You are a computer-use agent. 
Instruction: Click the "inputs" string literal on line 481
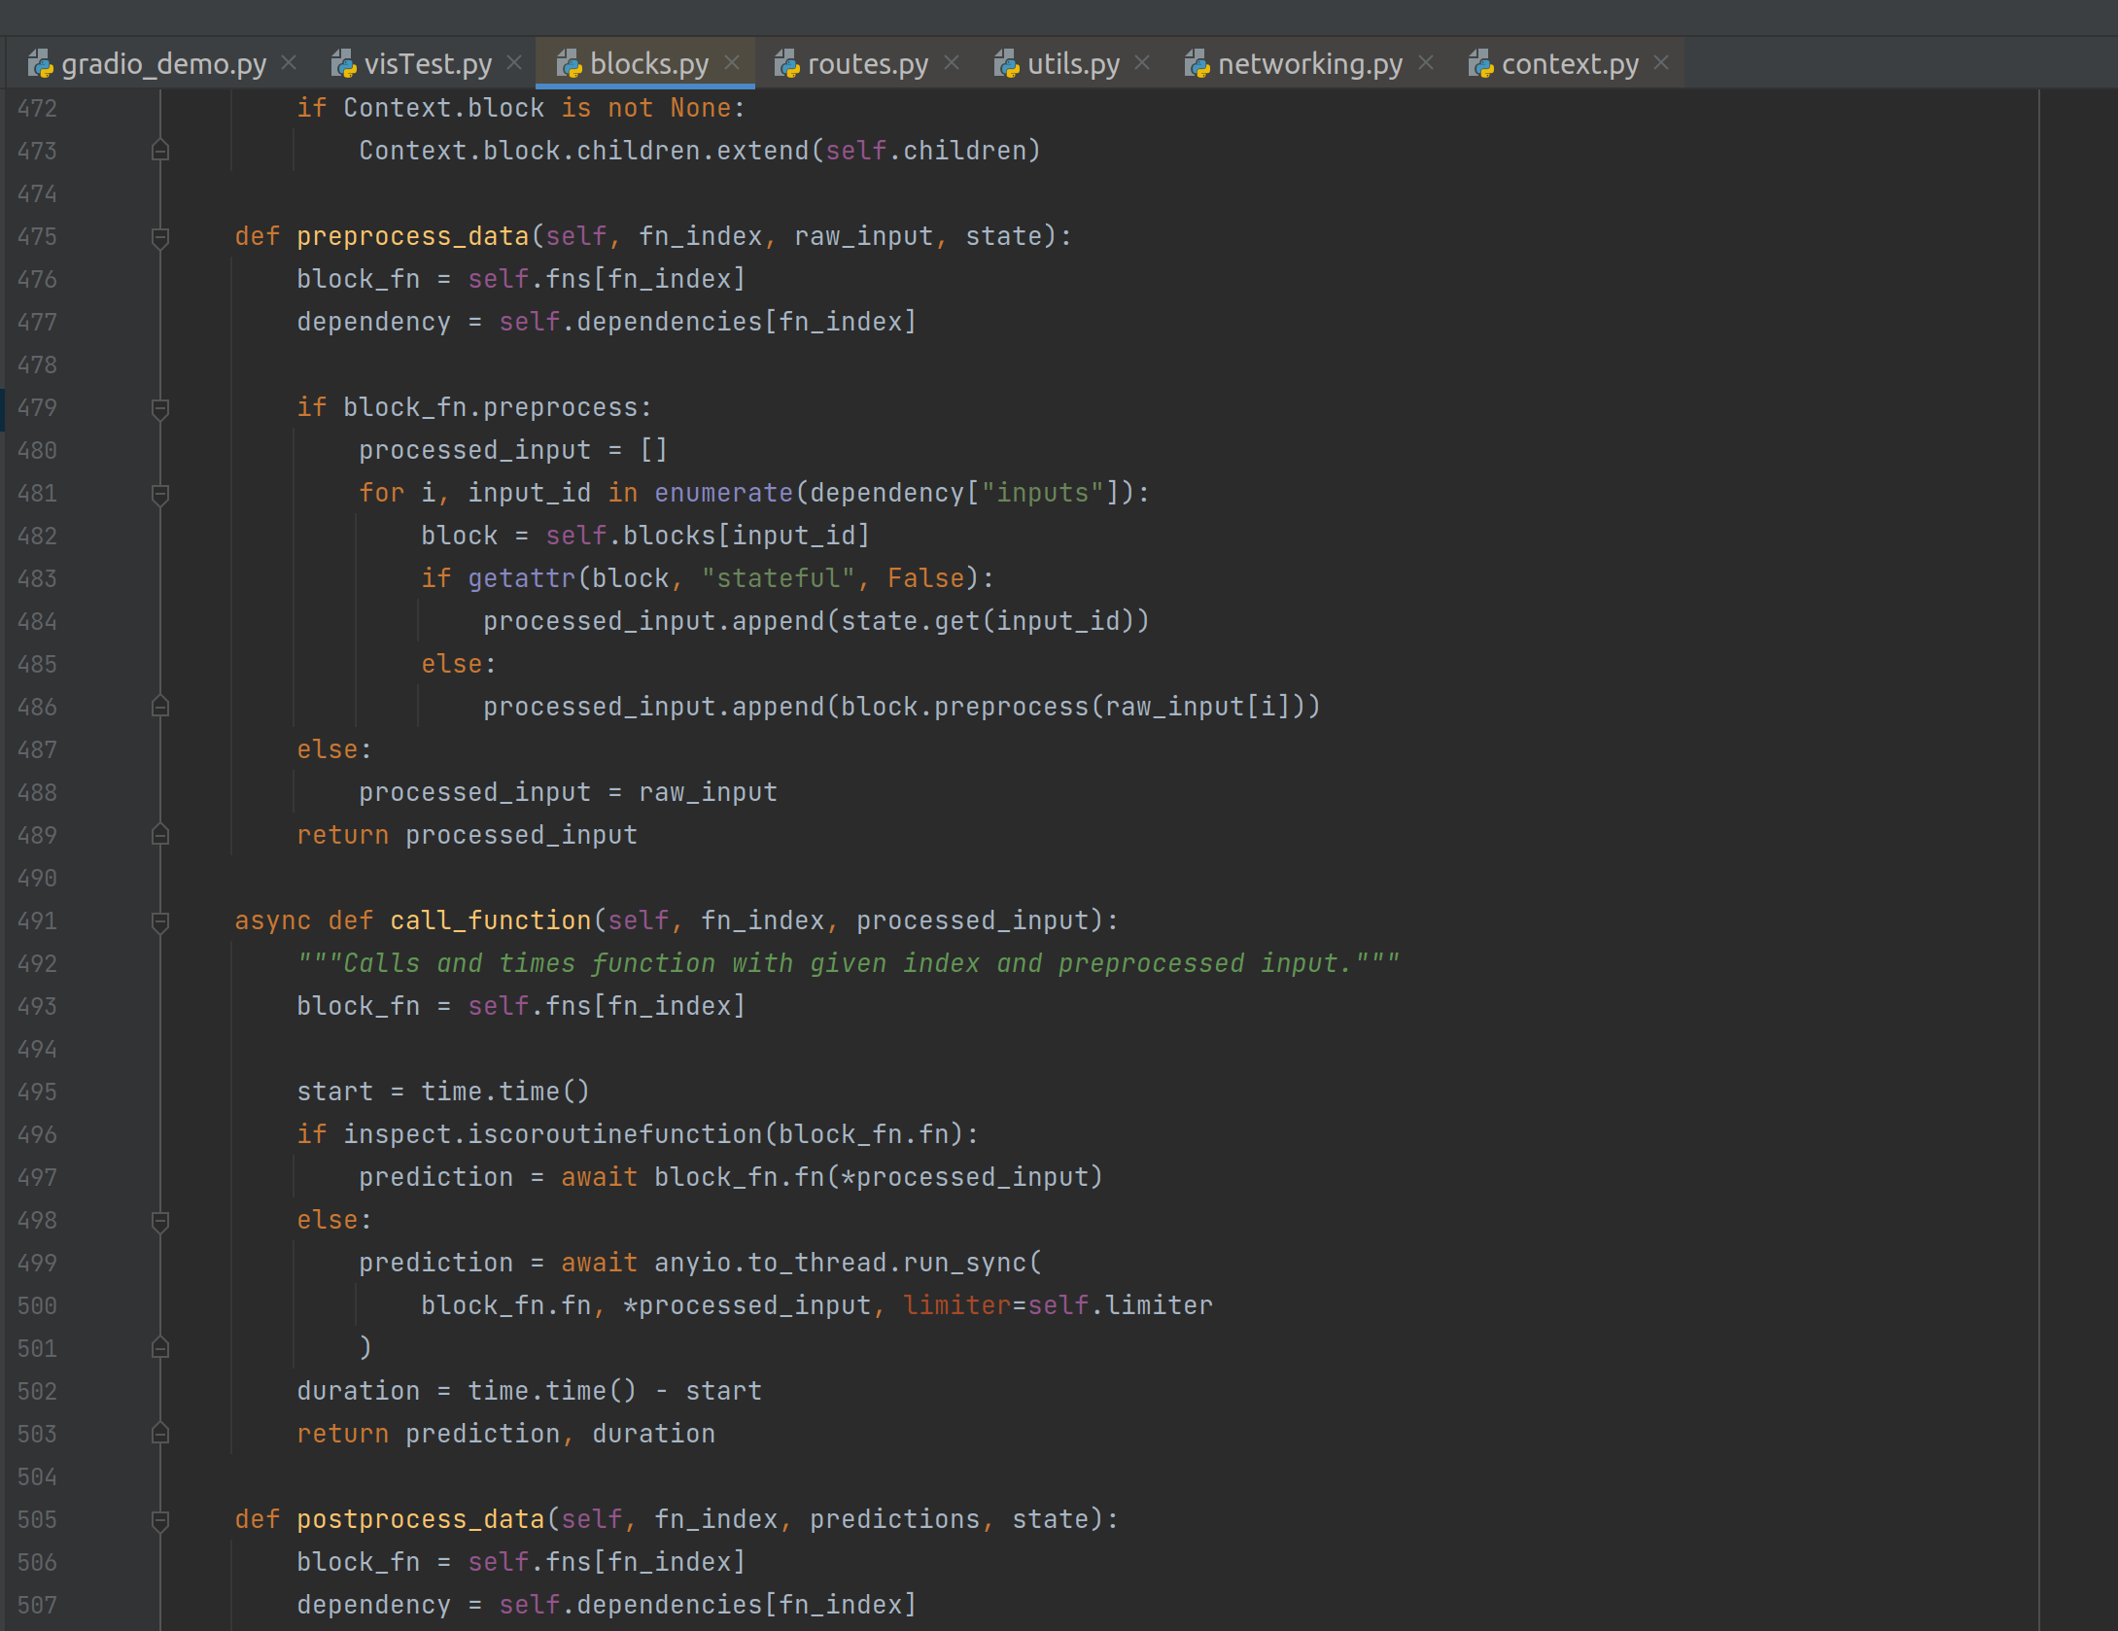(x=1042, y=494)
